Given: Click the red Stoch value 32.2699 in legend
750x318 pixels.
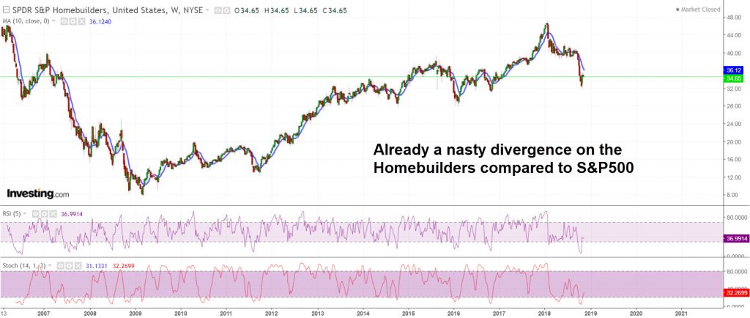Looking at the screenshot, I should click(x=123, y=265).
